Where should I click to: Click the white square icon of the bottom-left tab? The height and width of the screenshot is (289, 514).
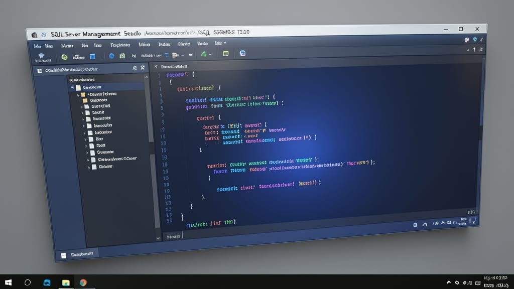point(64,255)
